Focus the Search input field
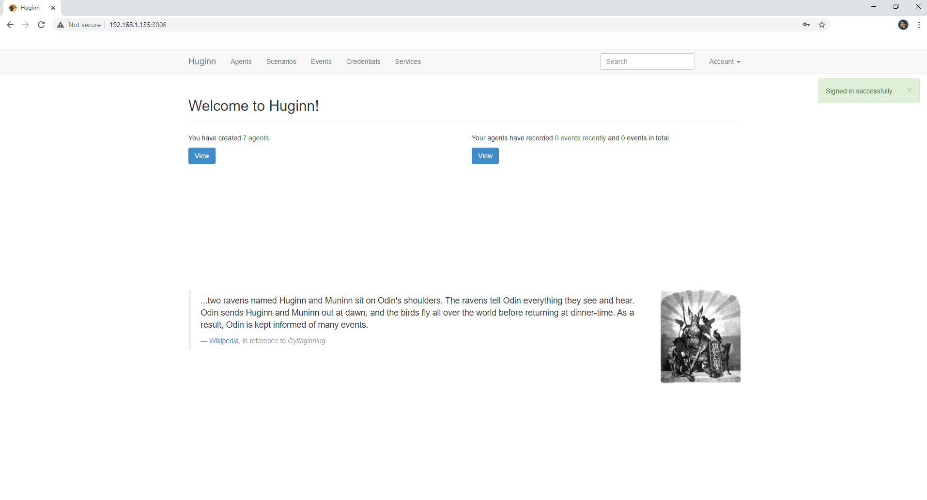This screenshot has height=500, width=927. click(647, 61)
